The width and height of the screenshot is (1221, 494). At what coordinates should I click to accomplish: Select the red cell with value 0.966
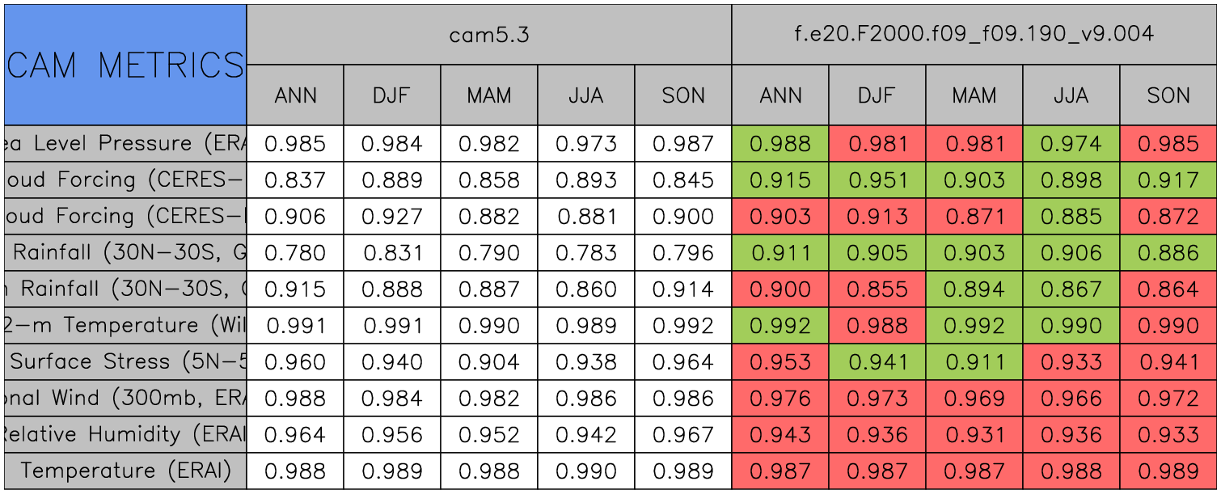[x=1071, y=398]
